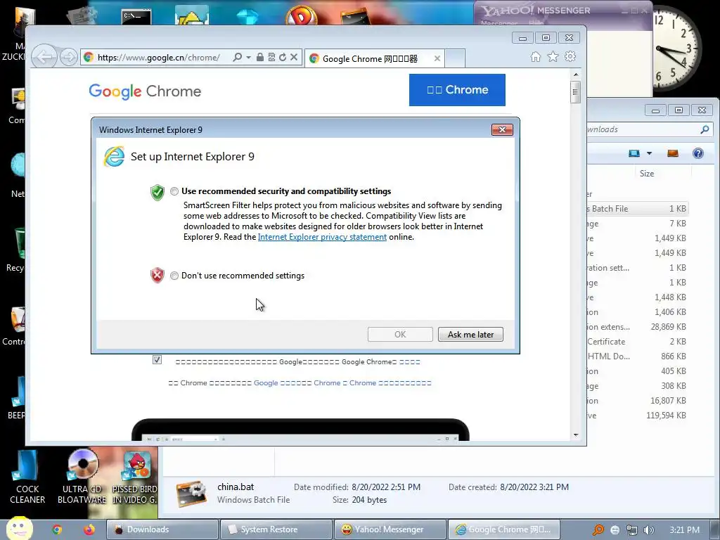
Task: Open PISSED BIRD IN VIDEO G. desktop icon
Action: click(134, 477)
